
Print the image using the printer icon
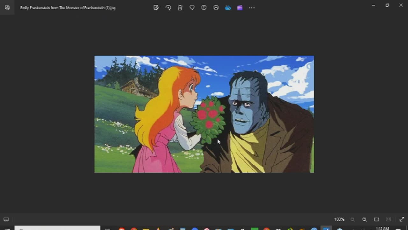tap(216, 8)
